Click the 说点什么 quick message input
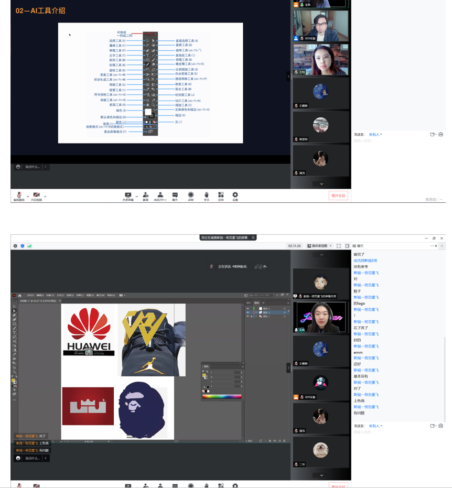 coord(33,458)
